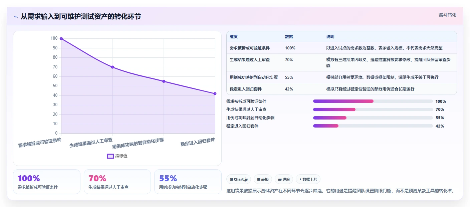Click 稳定进入回归套件 in the table's 维度 column
470x207 pixels.
click(x=246, y=89)
